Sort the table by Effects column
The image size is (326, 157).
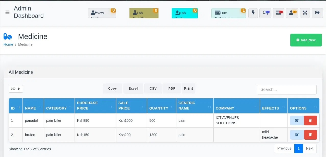274,106
